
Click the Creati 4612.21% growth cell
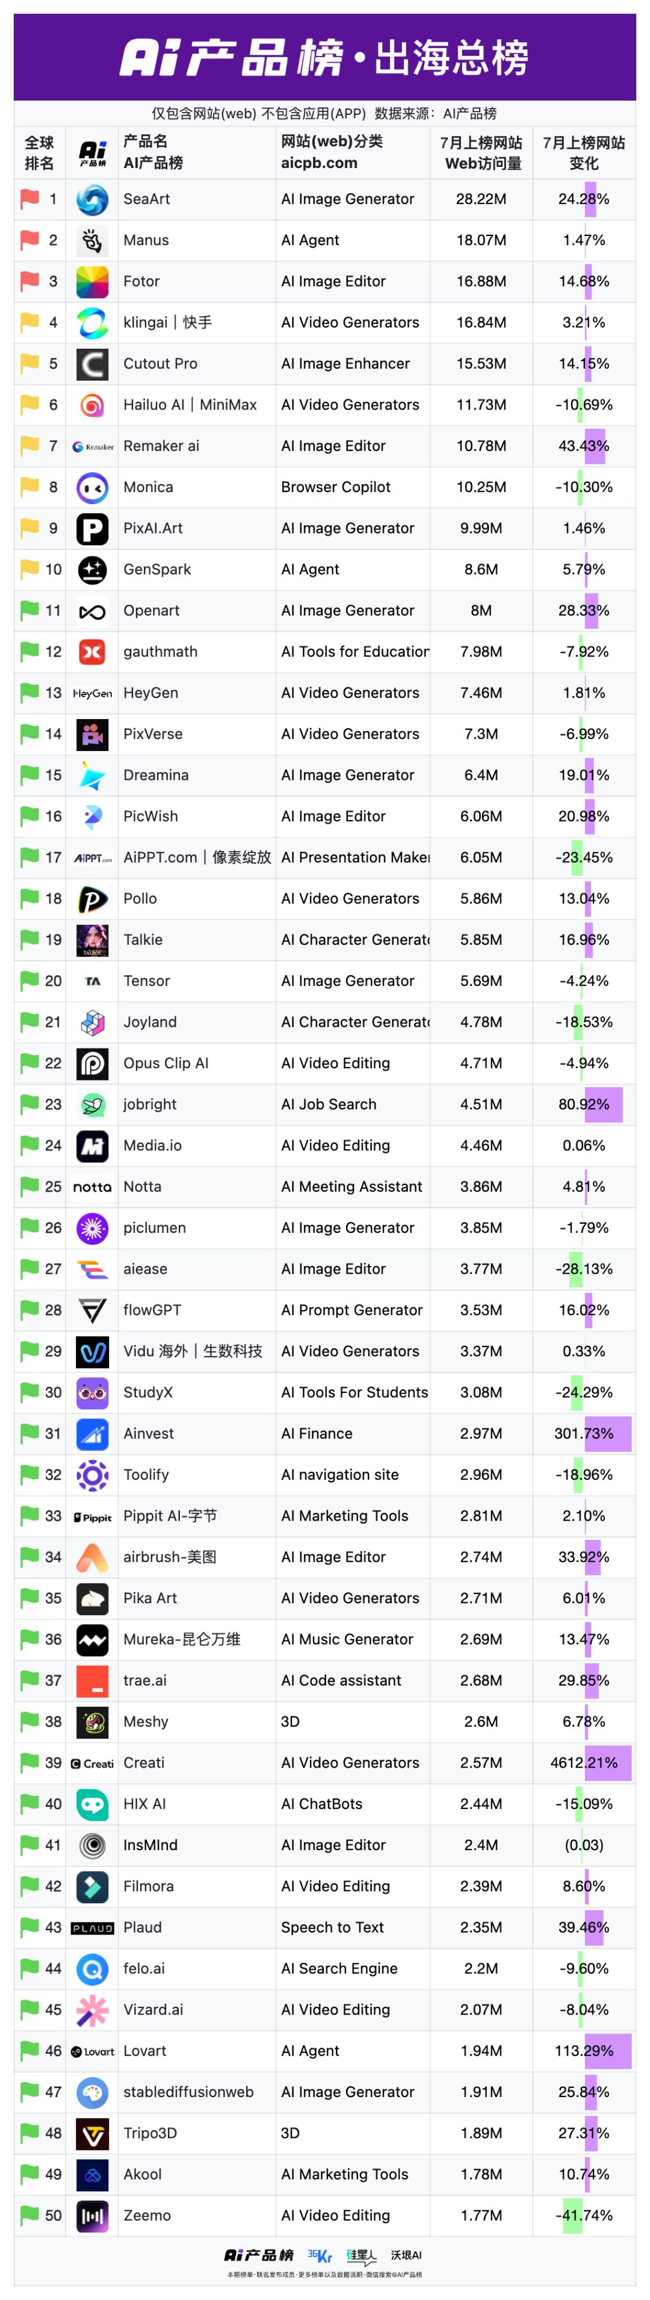tap(584, 1763)
